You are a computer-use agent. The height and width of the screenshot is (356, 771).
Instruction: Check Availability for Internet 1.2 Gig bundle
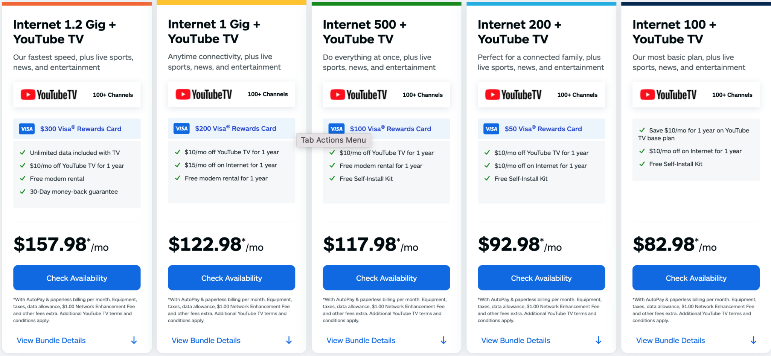click(x=77, y=278)
